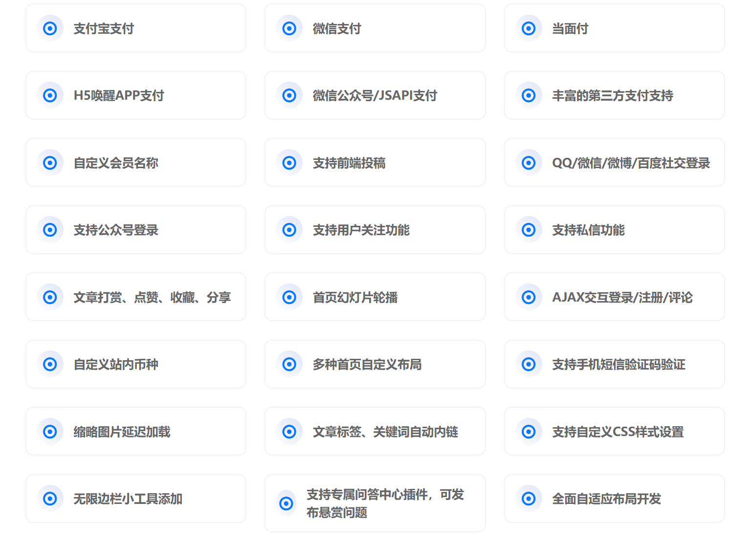Select the text "支持前端投稿"
Image resolution: width=751 pixels, height=544 pixels.
[349, 163]
